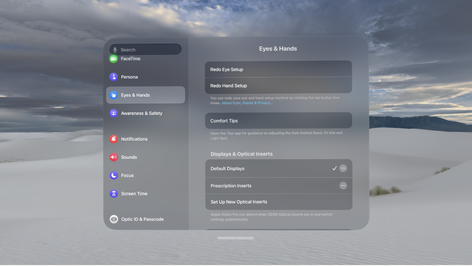Click the Redo Eye Setup button

(x=278, y=69)
